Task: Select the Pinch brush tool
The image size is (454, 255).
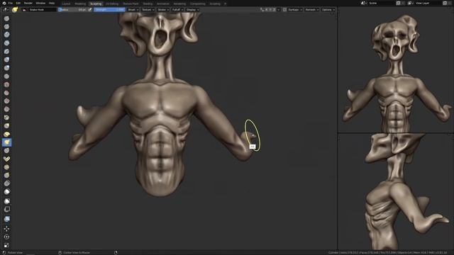Action: point(6,118)
